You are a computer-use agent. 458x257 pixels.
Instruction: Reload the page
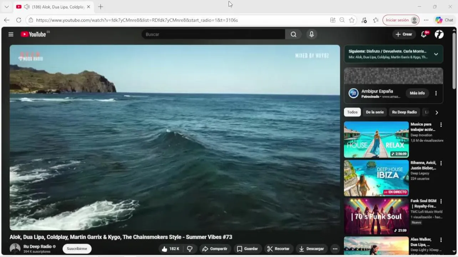click(19, 20)
